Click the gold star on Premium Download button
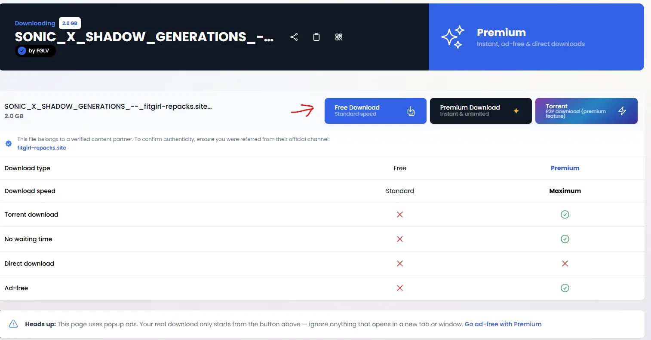Screen dimensions: 651x340 [516, 111]
